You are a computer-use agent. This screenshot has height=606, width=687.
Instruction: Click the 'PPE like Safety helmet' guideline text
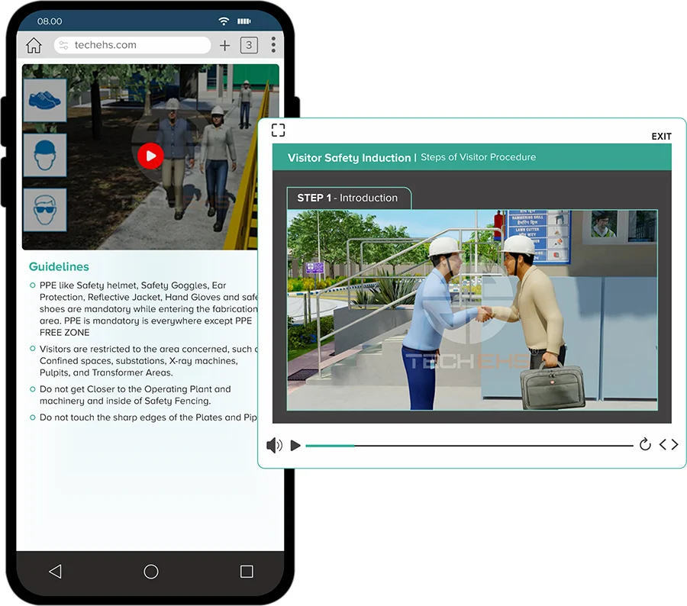point(148,309)
